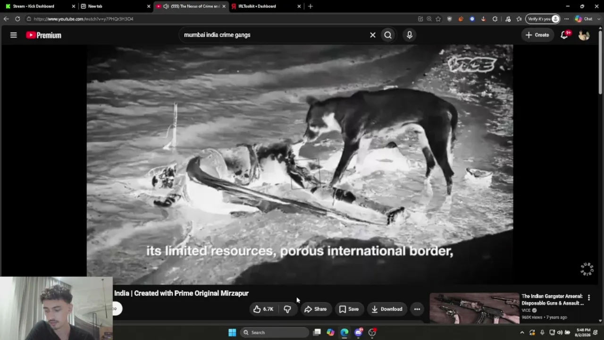Click the Windows taskbar Search box
This screenshot has width=604, height=340.
click(x=275, y=332)
